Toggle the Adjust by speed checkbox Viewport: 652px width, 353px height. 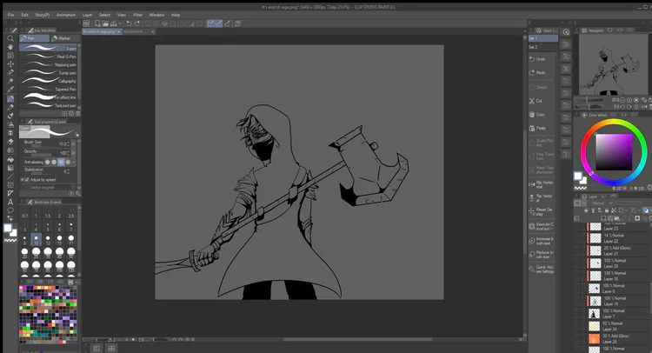pos(27,180)
